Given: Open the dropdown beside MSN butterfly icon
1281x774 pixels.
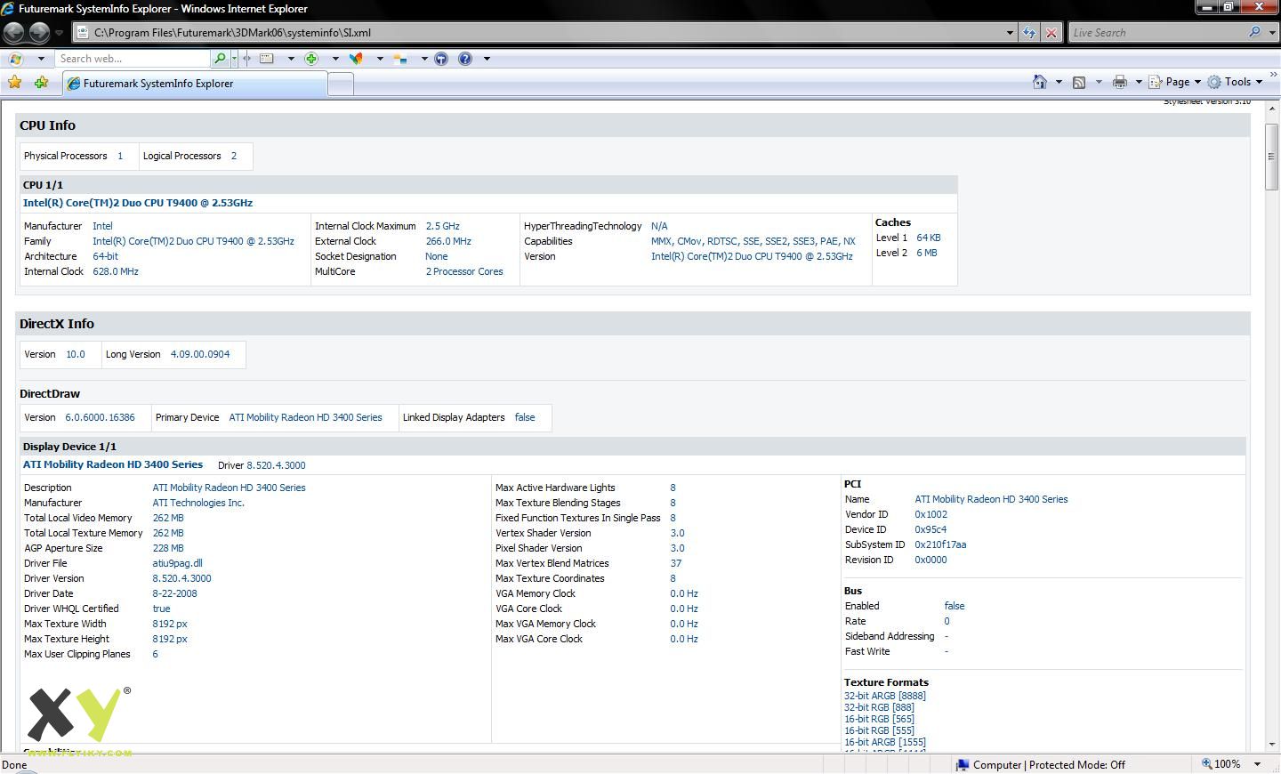Looking at the screenshot, I should [x=380, y=59].
